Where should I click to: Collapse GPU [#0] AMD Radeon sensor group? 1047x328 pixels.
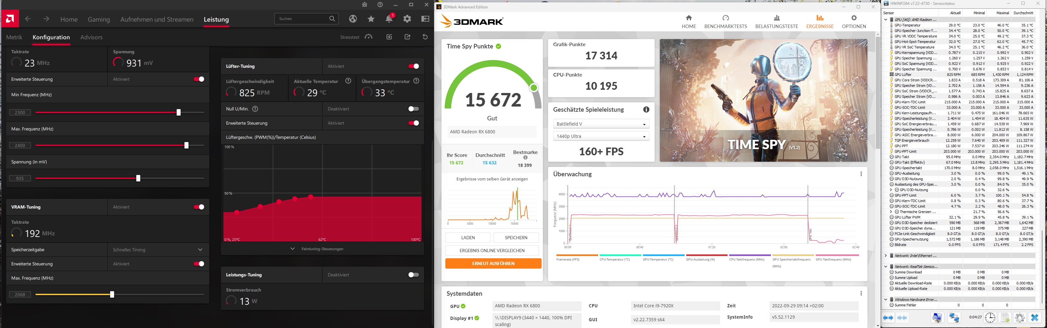tap(886, 19)
